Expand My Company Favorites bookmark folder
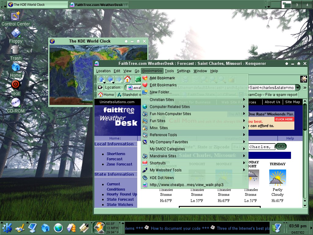 coord(195,142)
